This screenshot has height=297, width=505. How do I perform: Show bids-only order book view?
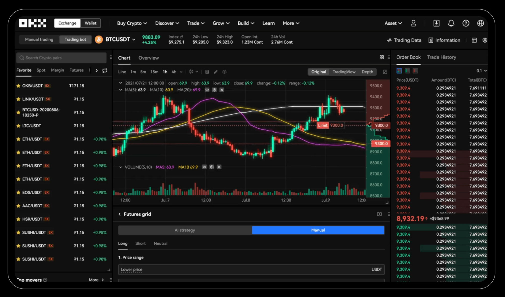point(407,71)
